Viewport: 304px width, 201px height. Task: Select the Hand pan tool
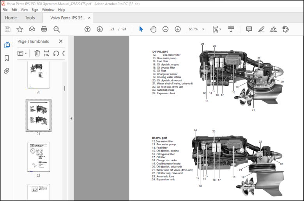point(153,29)
